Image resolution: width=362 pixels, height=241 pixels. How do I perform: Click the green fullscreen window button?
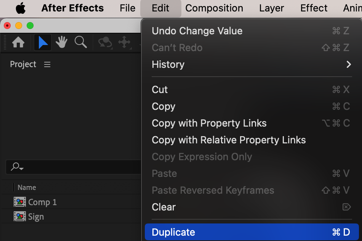click(x=30, y=26)
